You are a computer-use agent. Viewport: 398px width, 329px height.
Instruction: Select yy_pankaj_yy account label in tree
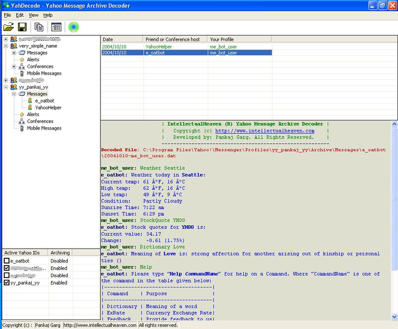point(34,87)
